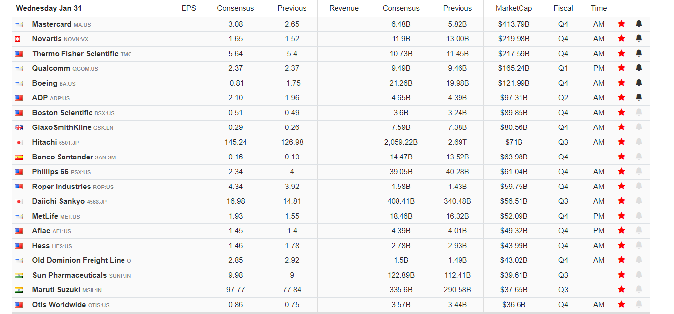Click the Swiss flag next to Novartis
Viewport: 674px width, 314px height.
[19, 39]
